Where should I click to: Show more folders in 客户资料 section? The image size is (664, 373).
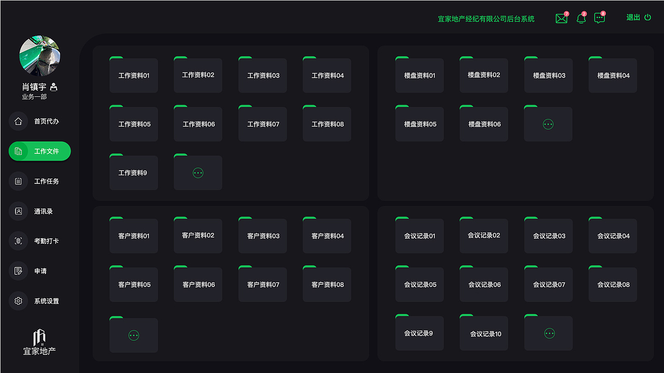click(x=133, y=335)
